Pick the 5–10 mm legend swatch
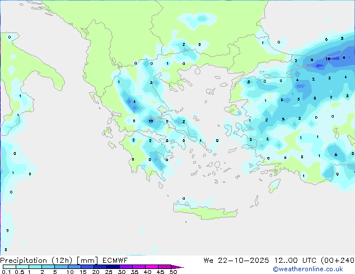355x274 pixels. coord(61,267)
